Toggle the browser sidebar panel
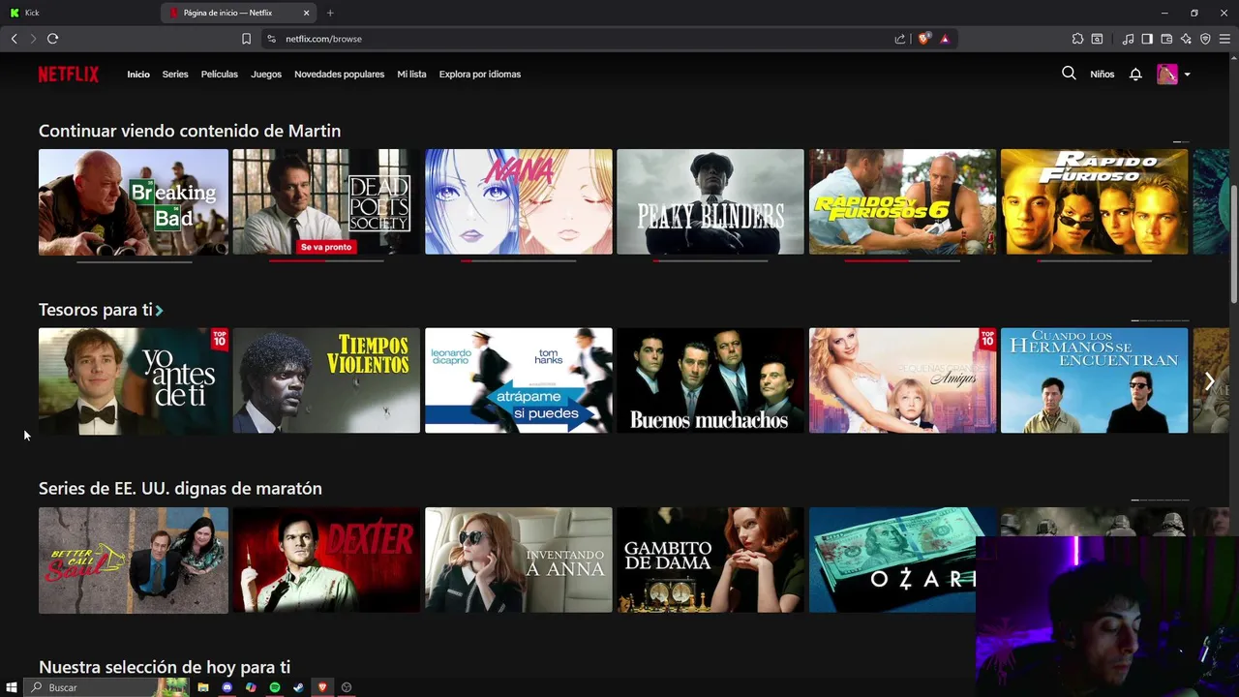 pyautogui.click(x=1147, y=39)
